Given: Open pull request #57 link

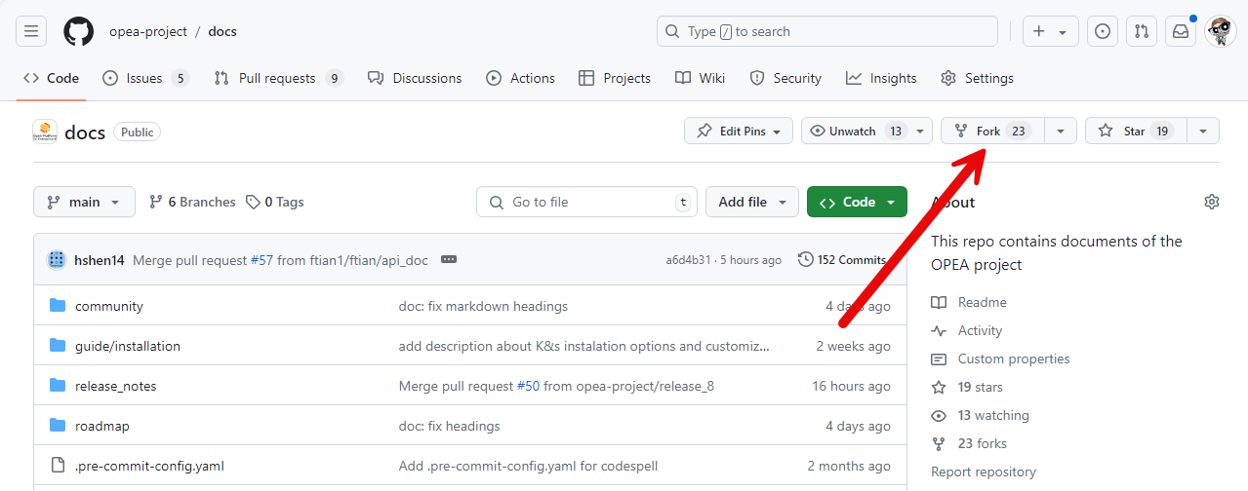Looking at the screenshot, I should tap(262, 260).
